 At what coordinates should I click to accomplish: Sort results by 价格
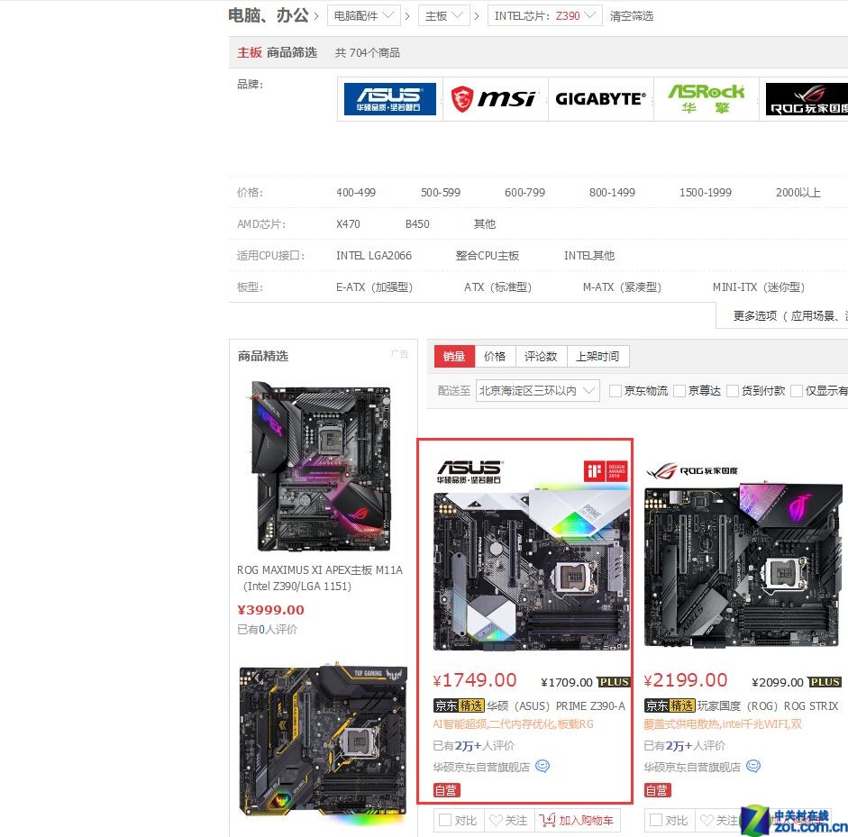click(x=495, y=356)
